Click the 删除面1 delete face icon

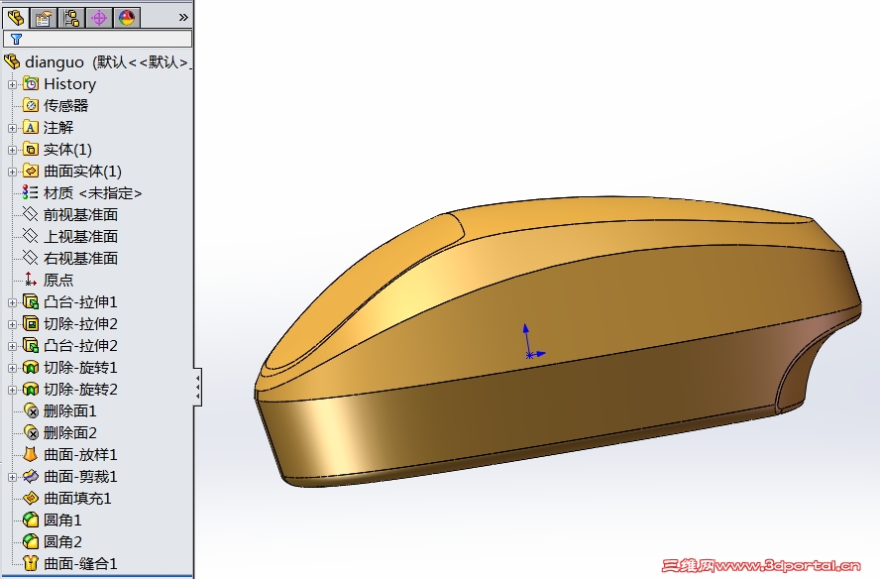tap(31, 411)
